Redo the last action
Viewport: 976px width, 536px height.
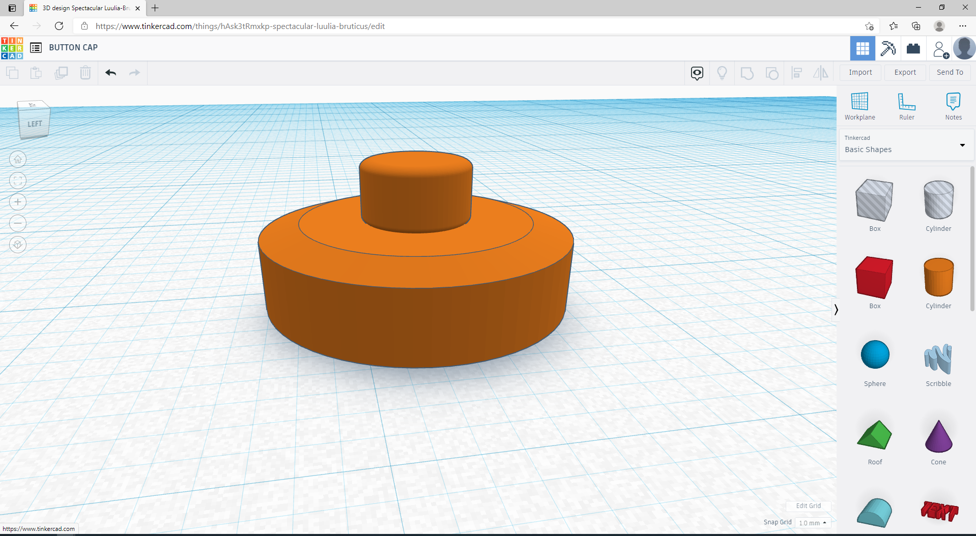coord(134,73)
